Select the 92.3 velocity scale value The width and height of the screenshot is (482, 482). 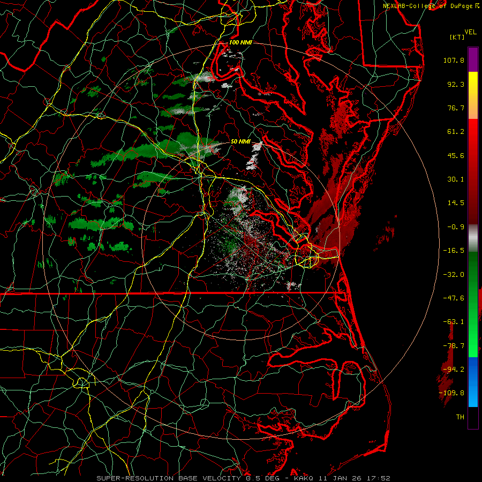[456, 84]
